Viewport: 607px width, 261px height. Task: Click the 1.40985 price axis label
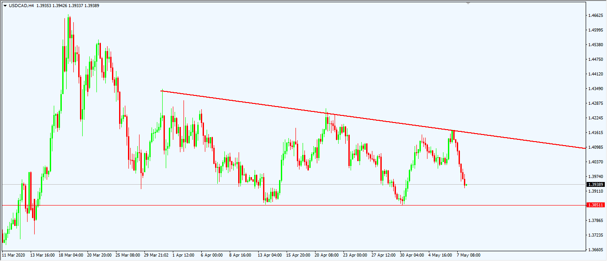[595, 147]
